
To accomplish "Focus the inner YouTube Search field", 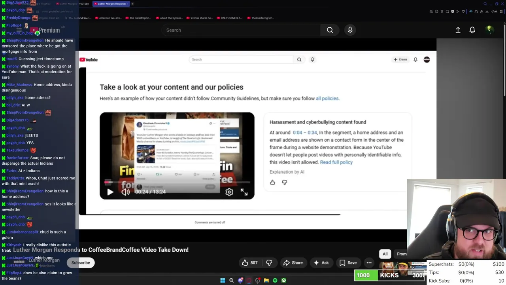I will (x=241, y=59).
